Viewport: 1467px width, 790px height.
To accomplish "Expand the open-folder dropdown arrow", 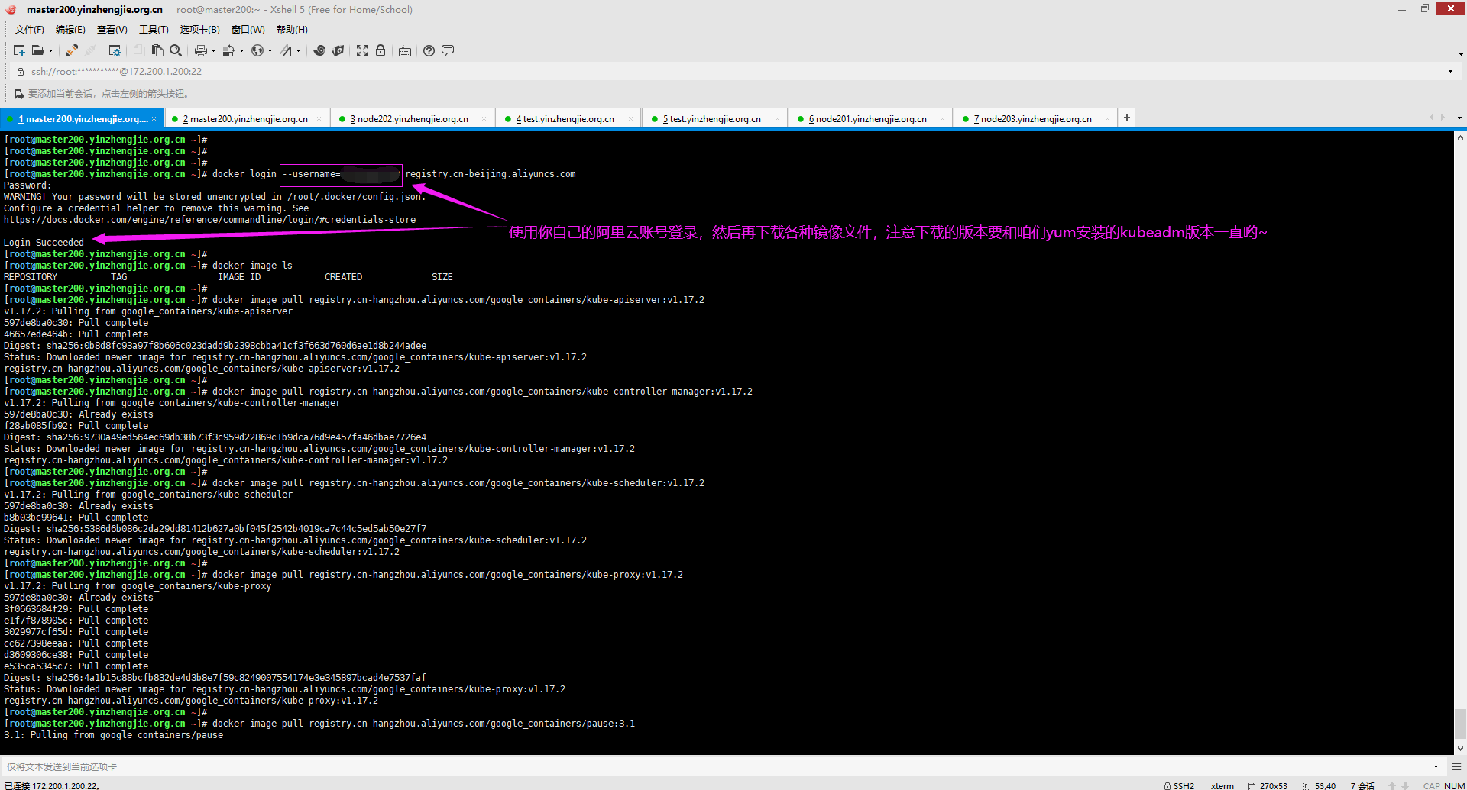I will (50, 51).
